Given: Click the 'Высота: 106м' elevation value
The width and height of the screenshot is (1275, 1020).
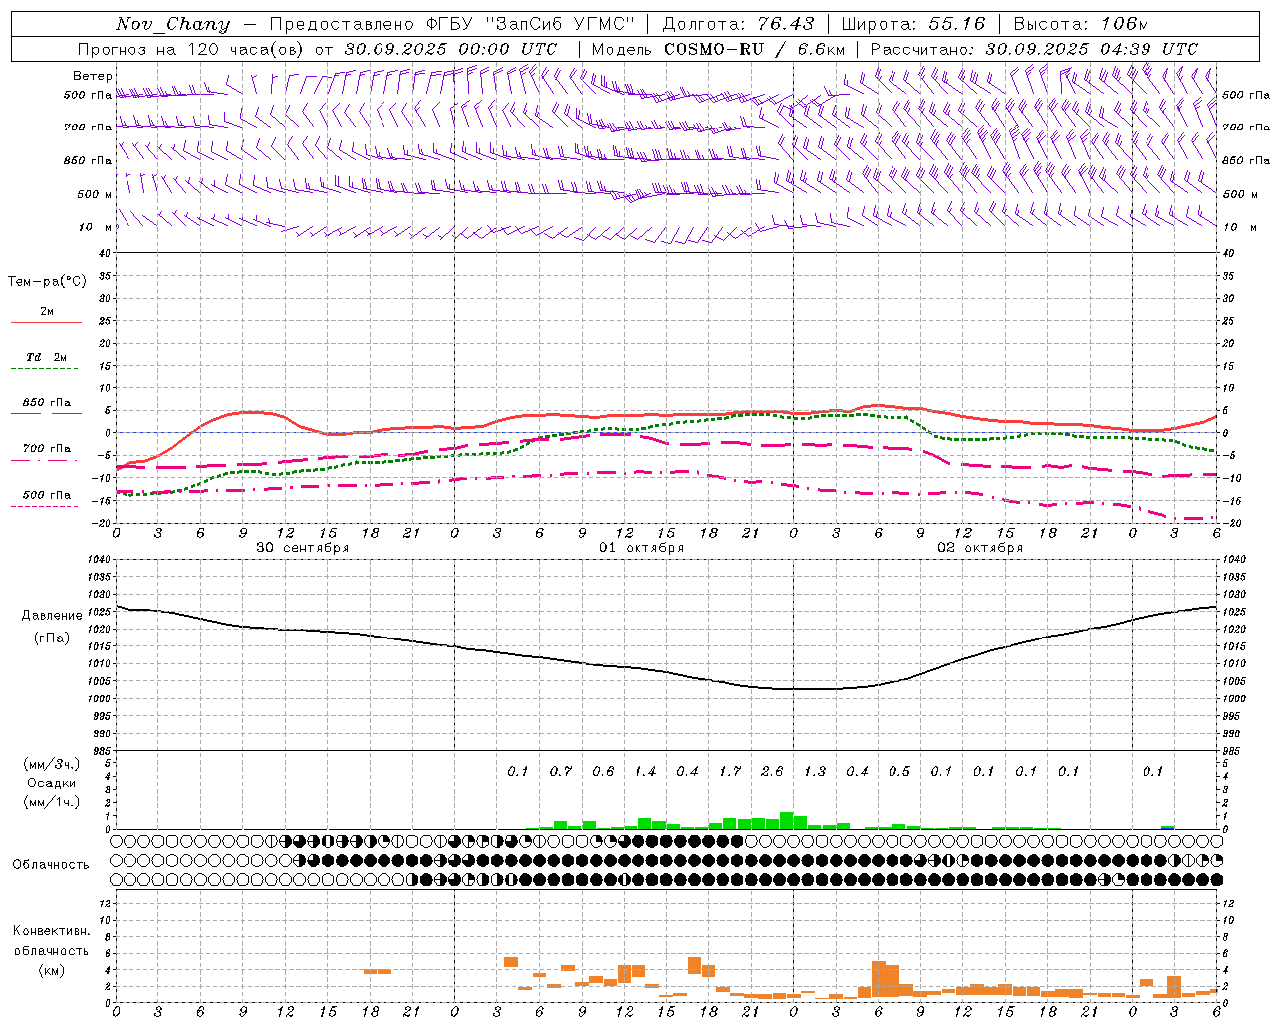Looking at the screenshot, I should coord(1081,24).
